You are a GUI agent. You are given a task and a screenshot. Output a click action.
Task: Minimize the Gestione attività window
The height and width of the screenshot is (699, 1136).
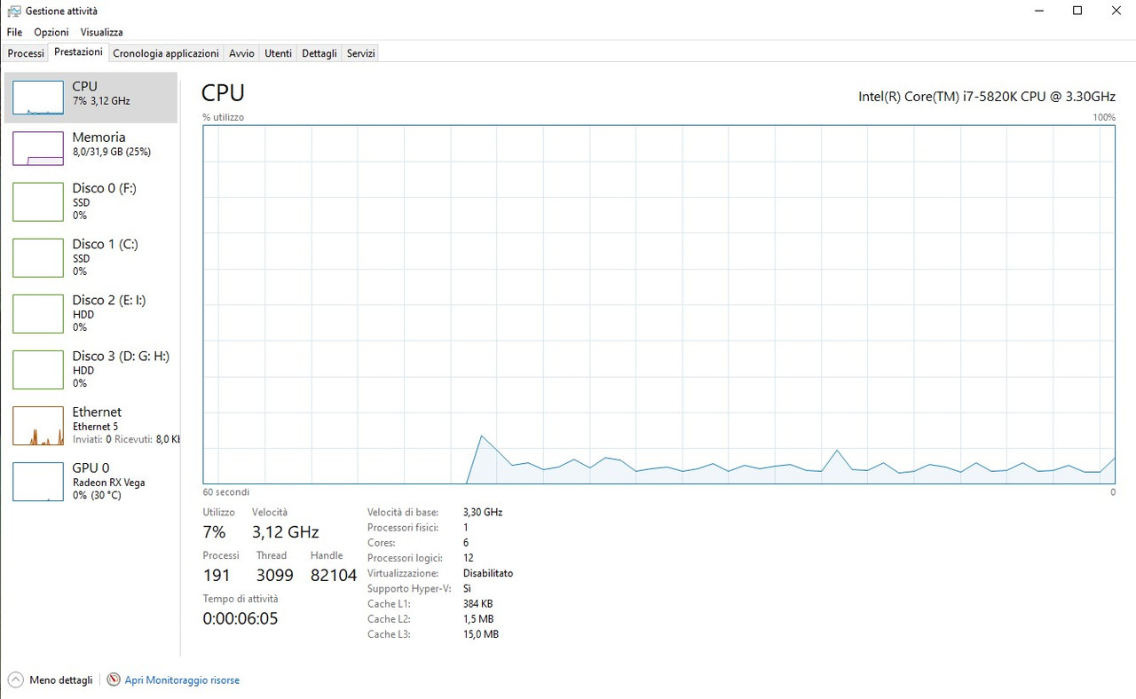[x=1037, y=11]
